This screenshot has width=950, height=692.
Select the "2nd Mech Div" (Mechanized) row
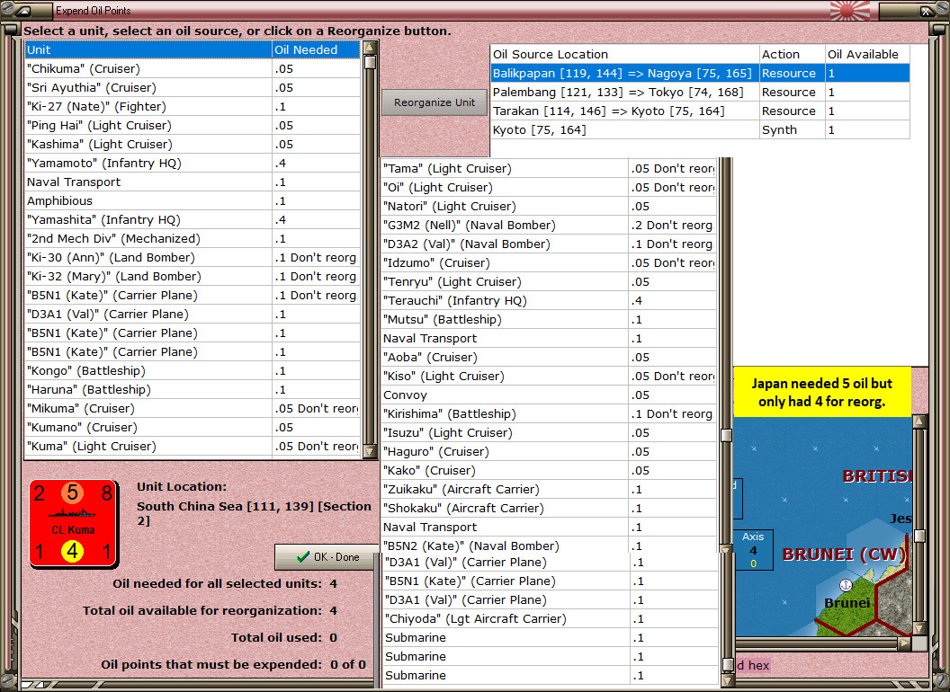click(x=193, y=238)
